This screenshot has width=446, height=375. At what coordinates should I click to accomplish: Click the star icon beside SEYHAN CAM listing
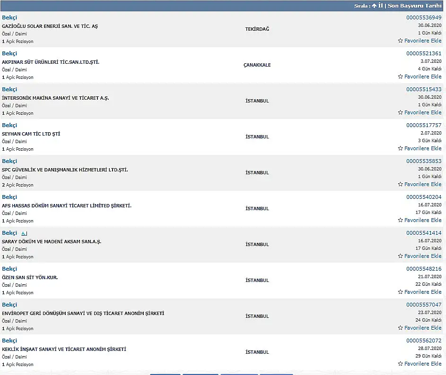pos(400,148)
